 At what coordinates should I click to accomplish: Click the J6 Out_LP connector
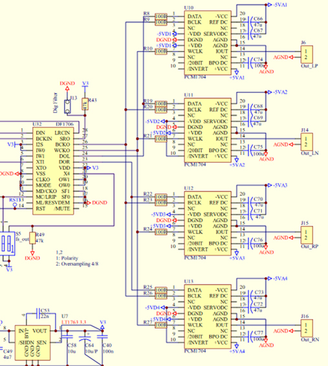307,54
